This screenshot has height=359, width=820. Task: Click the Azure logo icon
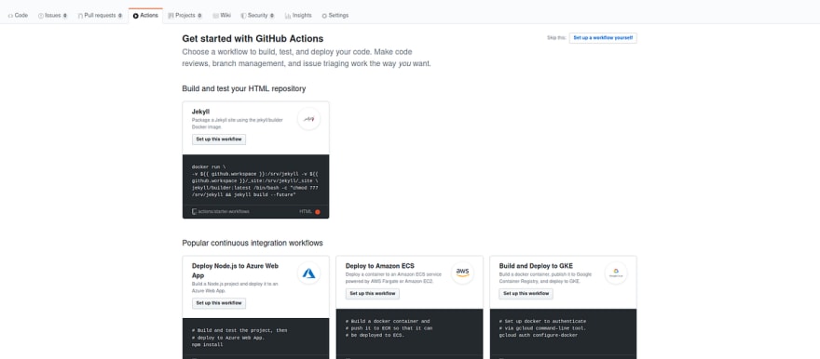pos(308,273)
